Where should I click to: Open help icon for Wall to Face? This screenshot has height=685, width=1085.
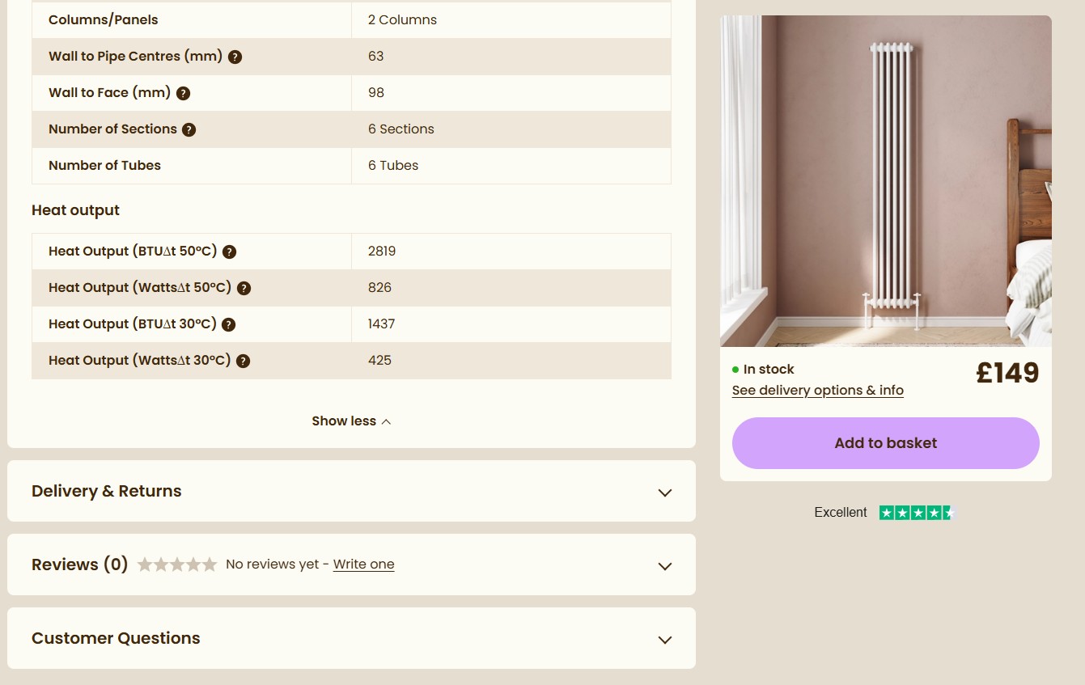pyautogui.click(x=183, y=93)
